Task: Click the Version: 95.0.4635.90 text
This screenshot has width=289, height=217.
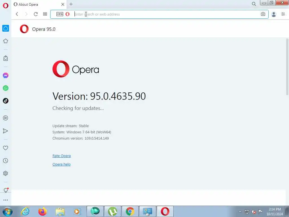Action: point(99,96)
